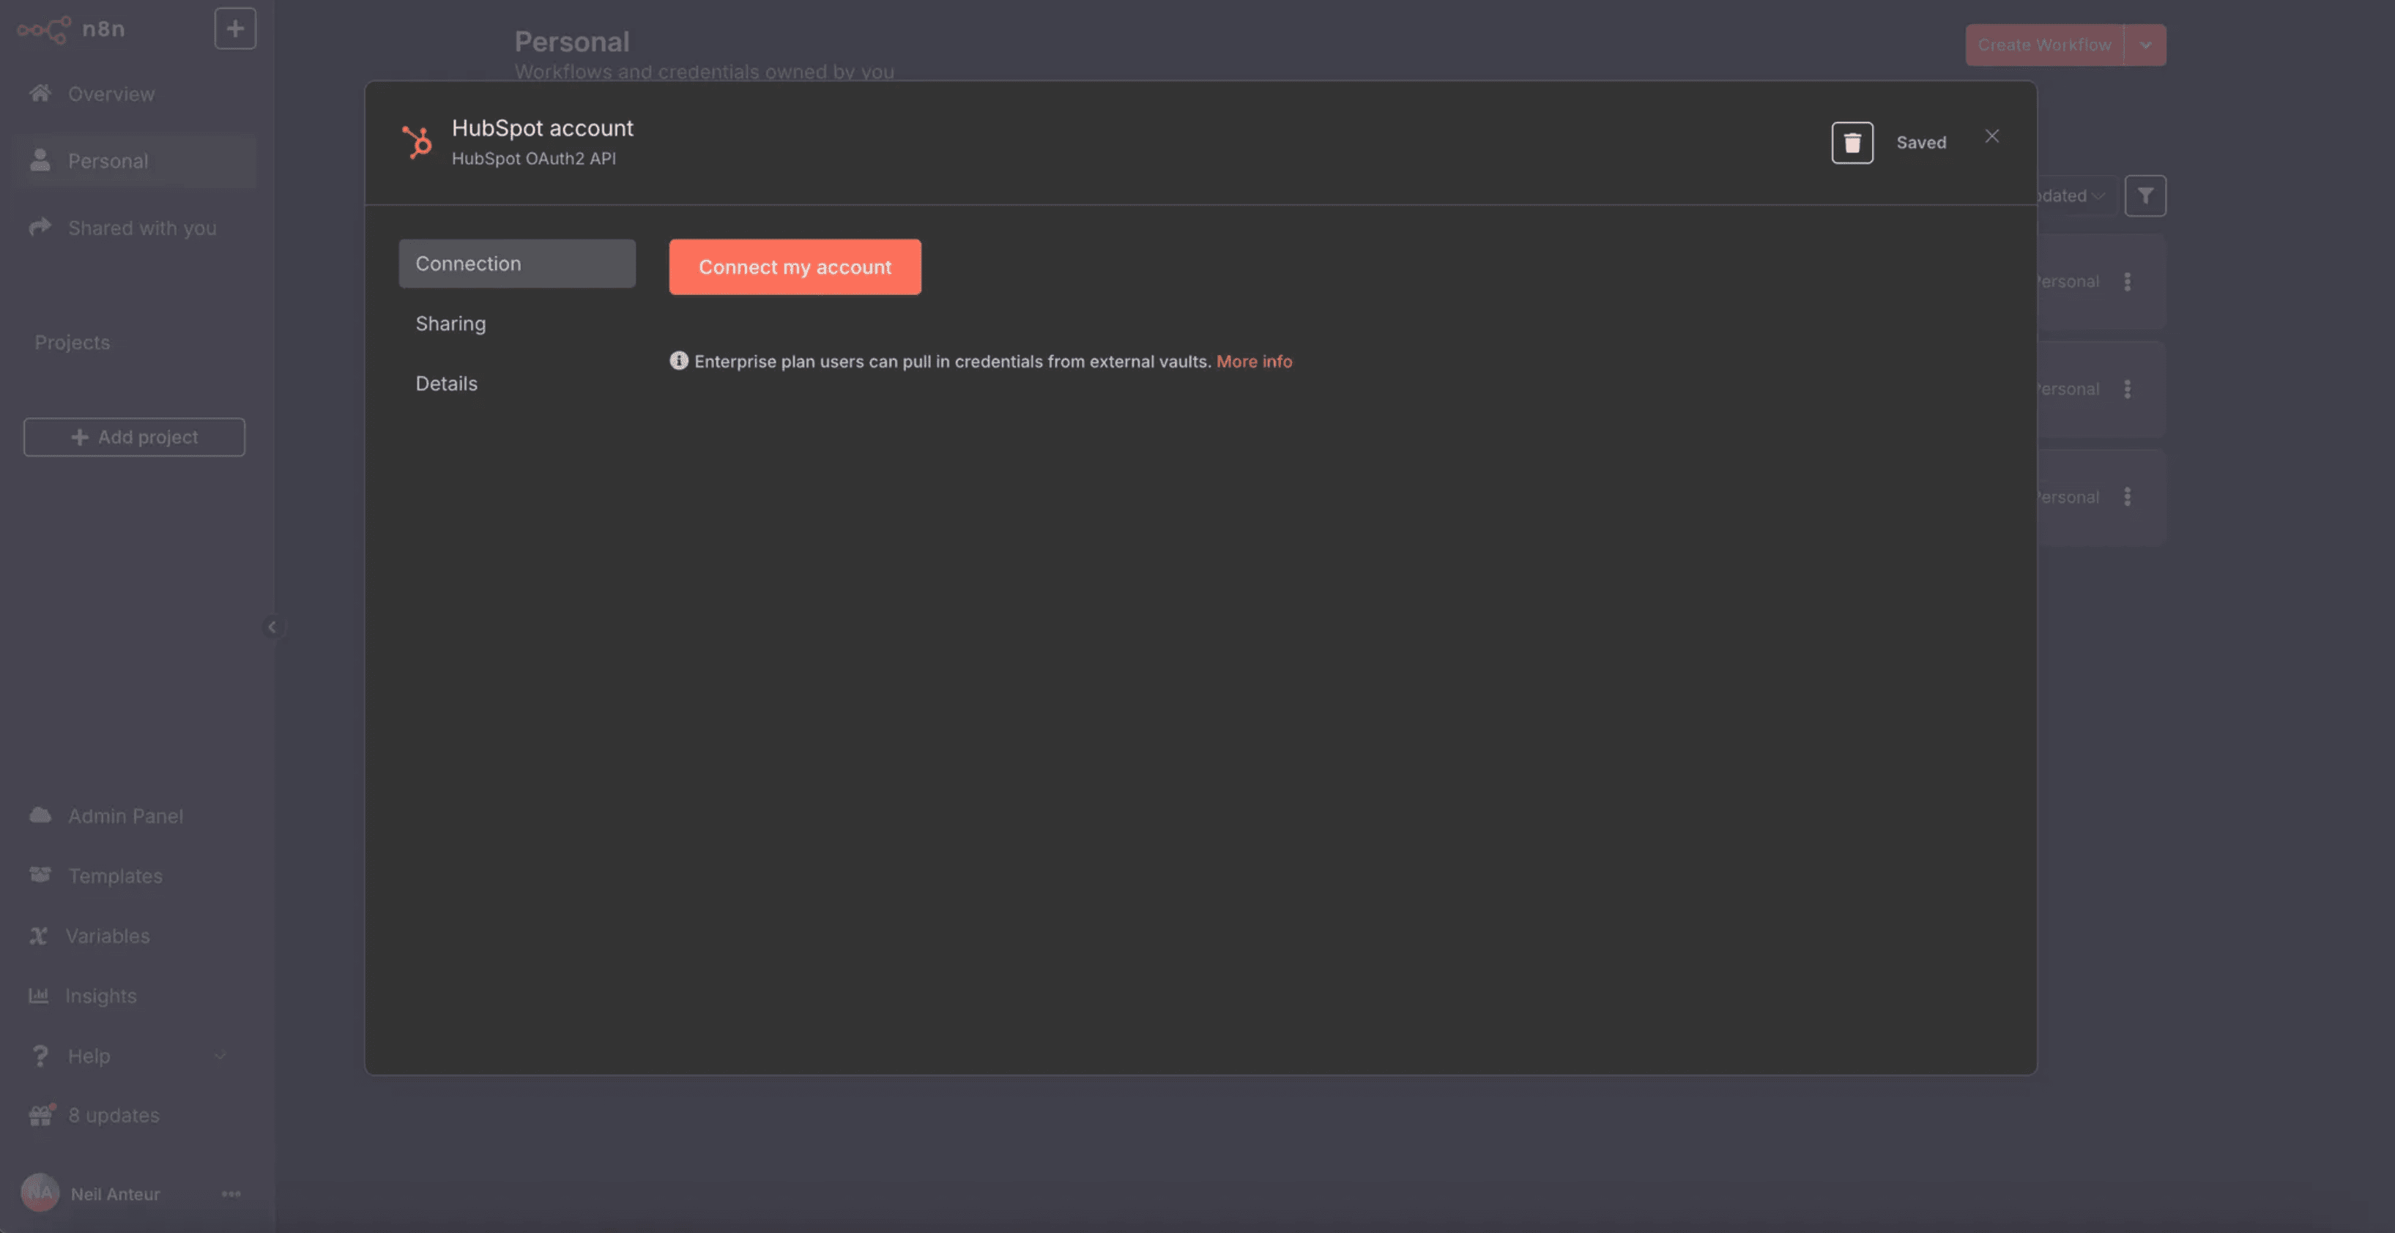This screenshot has height=1233, width=2395.
Task: Click Add project button
Action: pos(134,436)
